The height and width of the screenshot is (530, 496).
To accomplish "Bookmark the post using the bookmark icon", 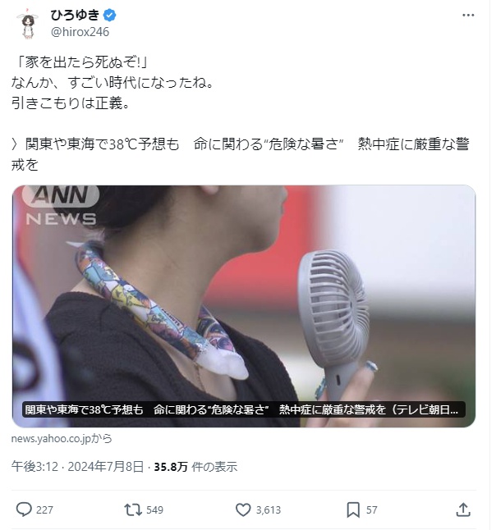I will 353,509.
